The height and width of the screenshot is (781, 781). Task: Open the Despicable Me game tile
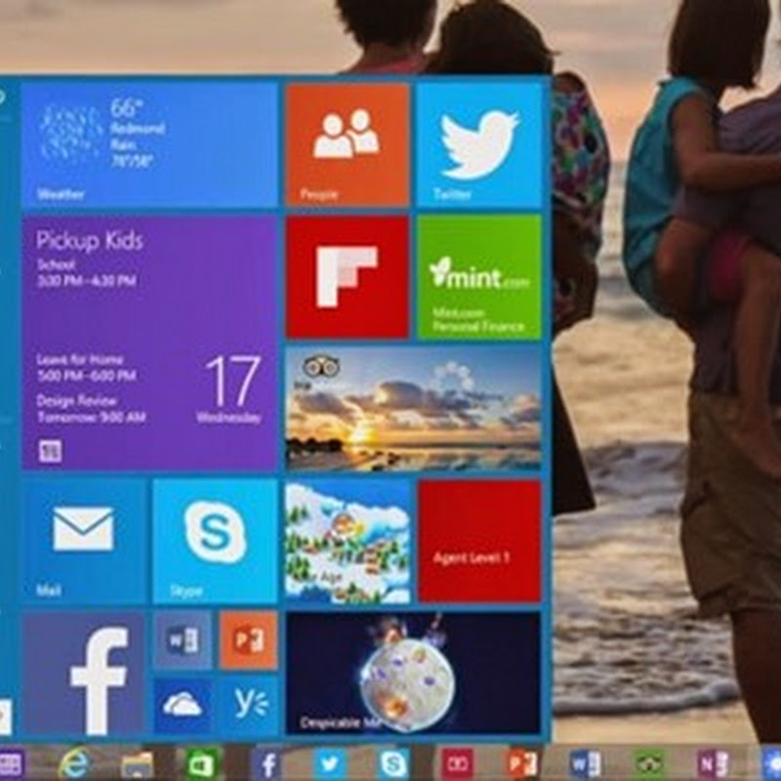(413, 674)
